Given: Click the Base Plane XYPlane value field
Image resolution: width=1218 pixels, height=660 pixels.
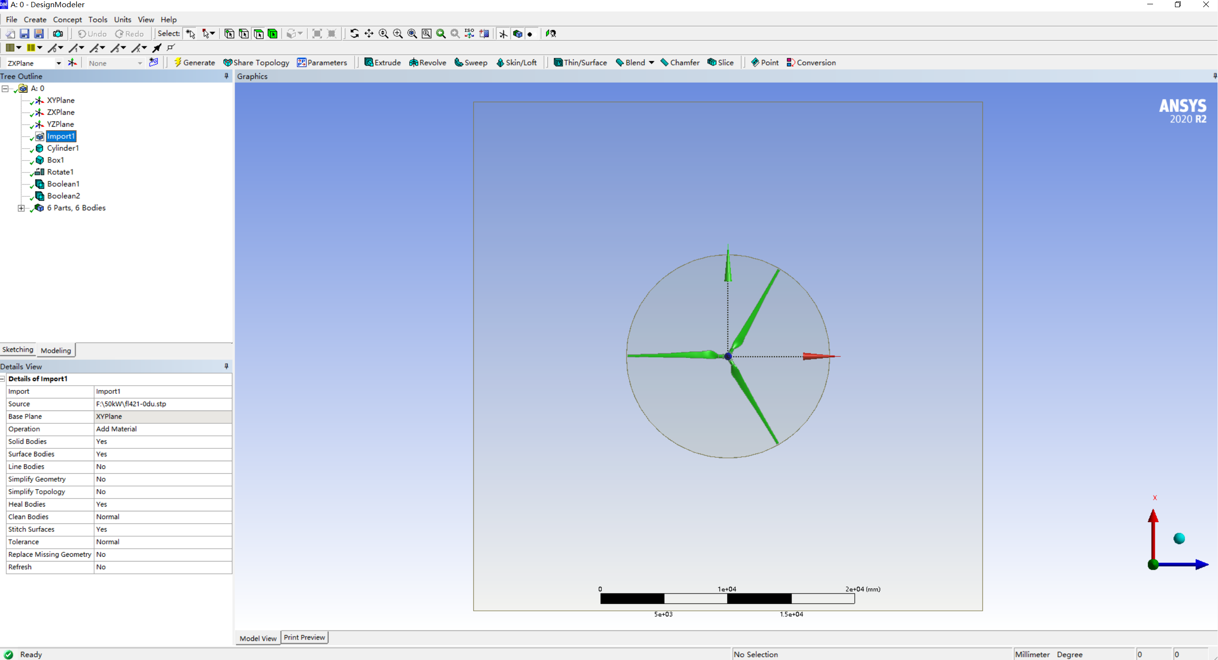Looking at the screenshot, I should click(163, 416).
